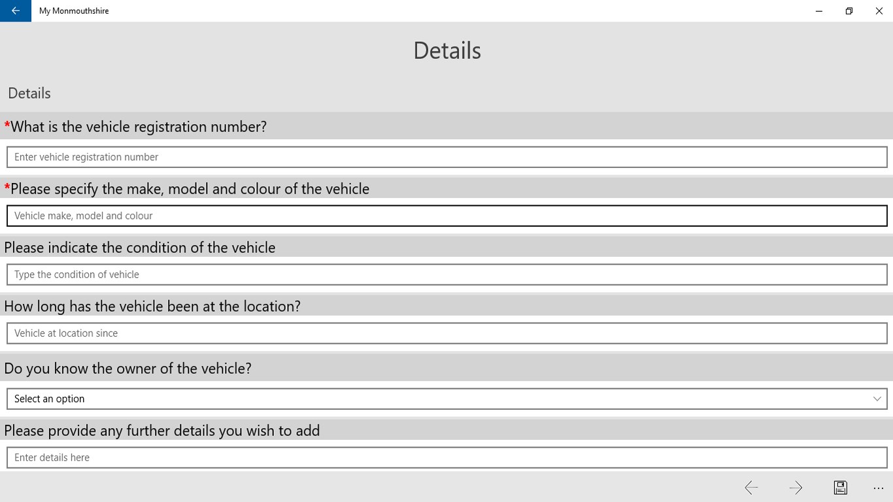Restore down the app window

click(849, 11)
